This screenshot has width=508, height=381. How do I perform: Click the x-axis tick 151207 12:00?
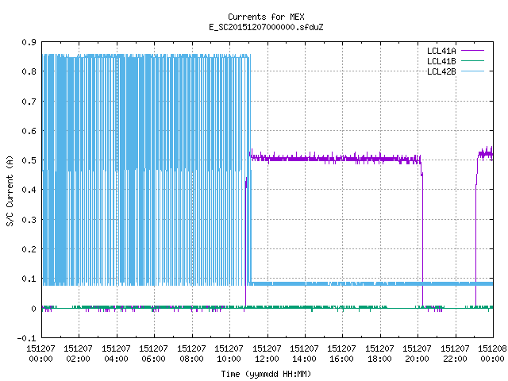coord(267,353)
